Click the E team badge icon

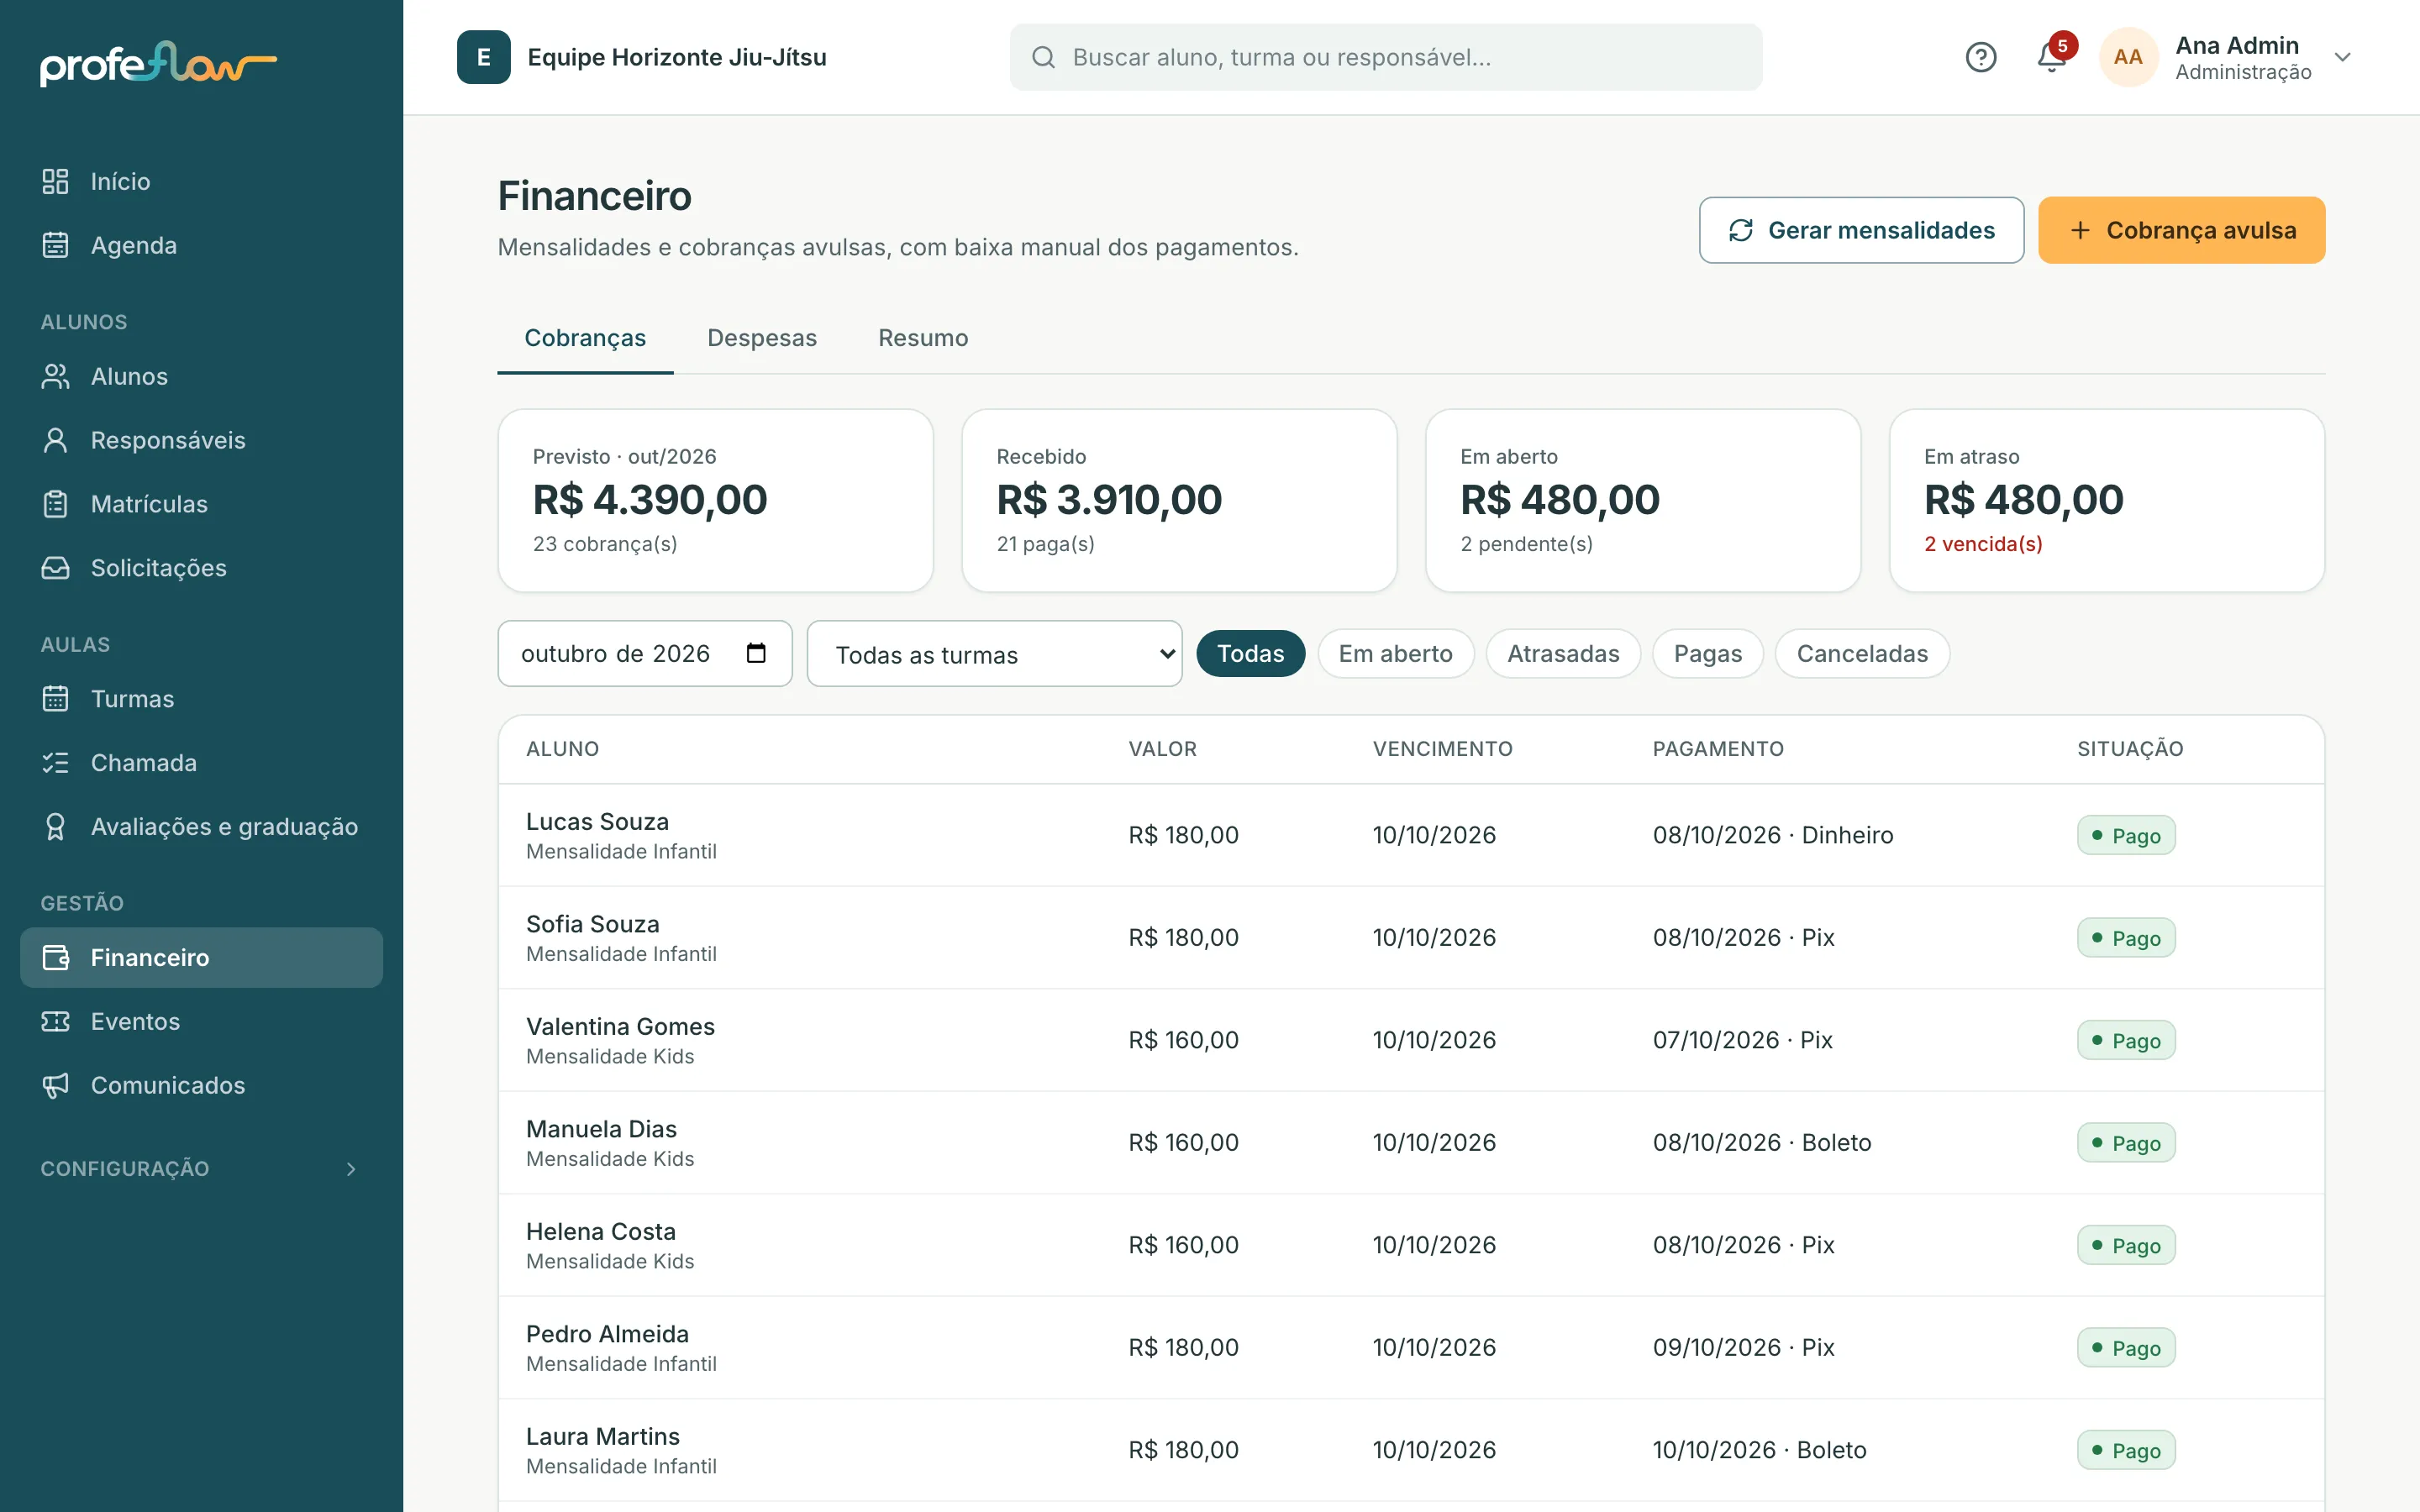pyautogui.click(x=484, y=57)
